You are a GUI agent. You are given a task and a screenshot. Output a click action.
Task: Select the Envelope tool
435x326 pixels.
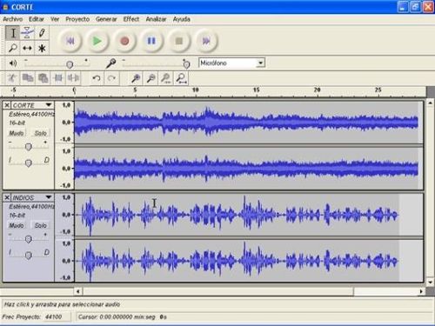[x=27, y=32]
